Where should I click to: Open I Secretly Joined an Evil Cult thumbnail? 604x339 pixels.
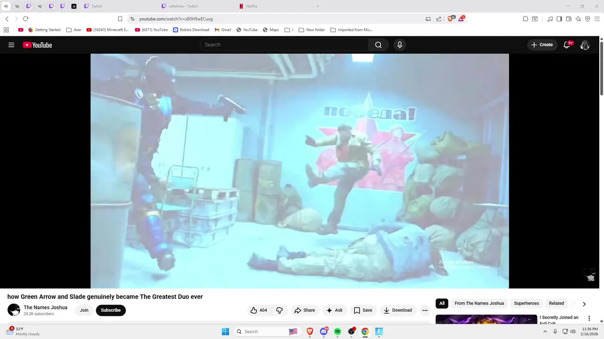click(x=486, y=320)
